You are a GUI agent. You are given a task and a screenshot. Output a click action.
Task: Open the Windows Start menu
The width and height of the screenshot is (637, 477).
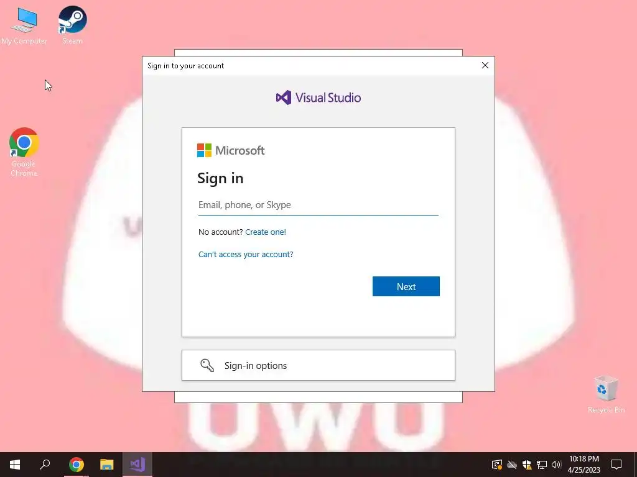coord(15,465)
